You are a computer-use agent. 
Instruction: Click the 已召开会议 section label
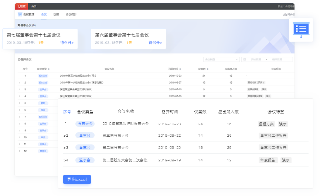[x=24, y=59]
